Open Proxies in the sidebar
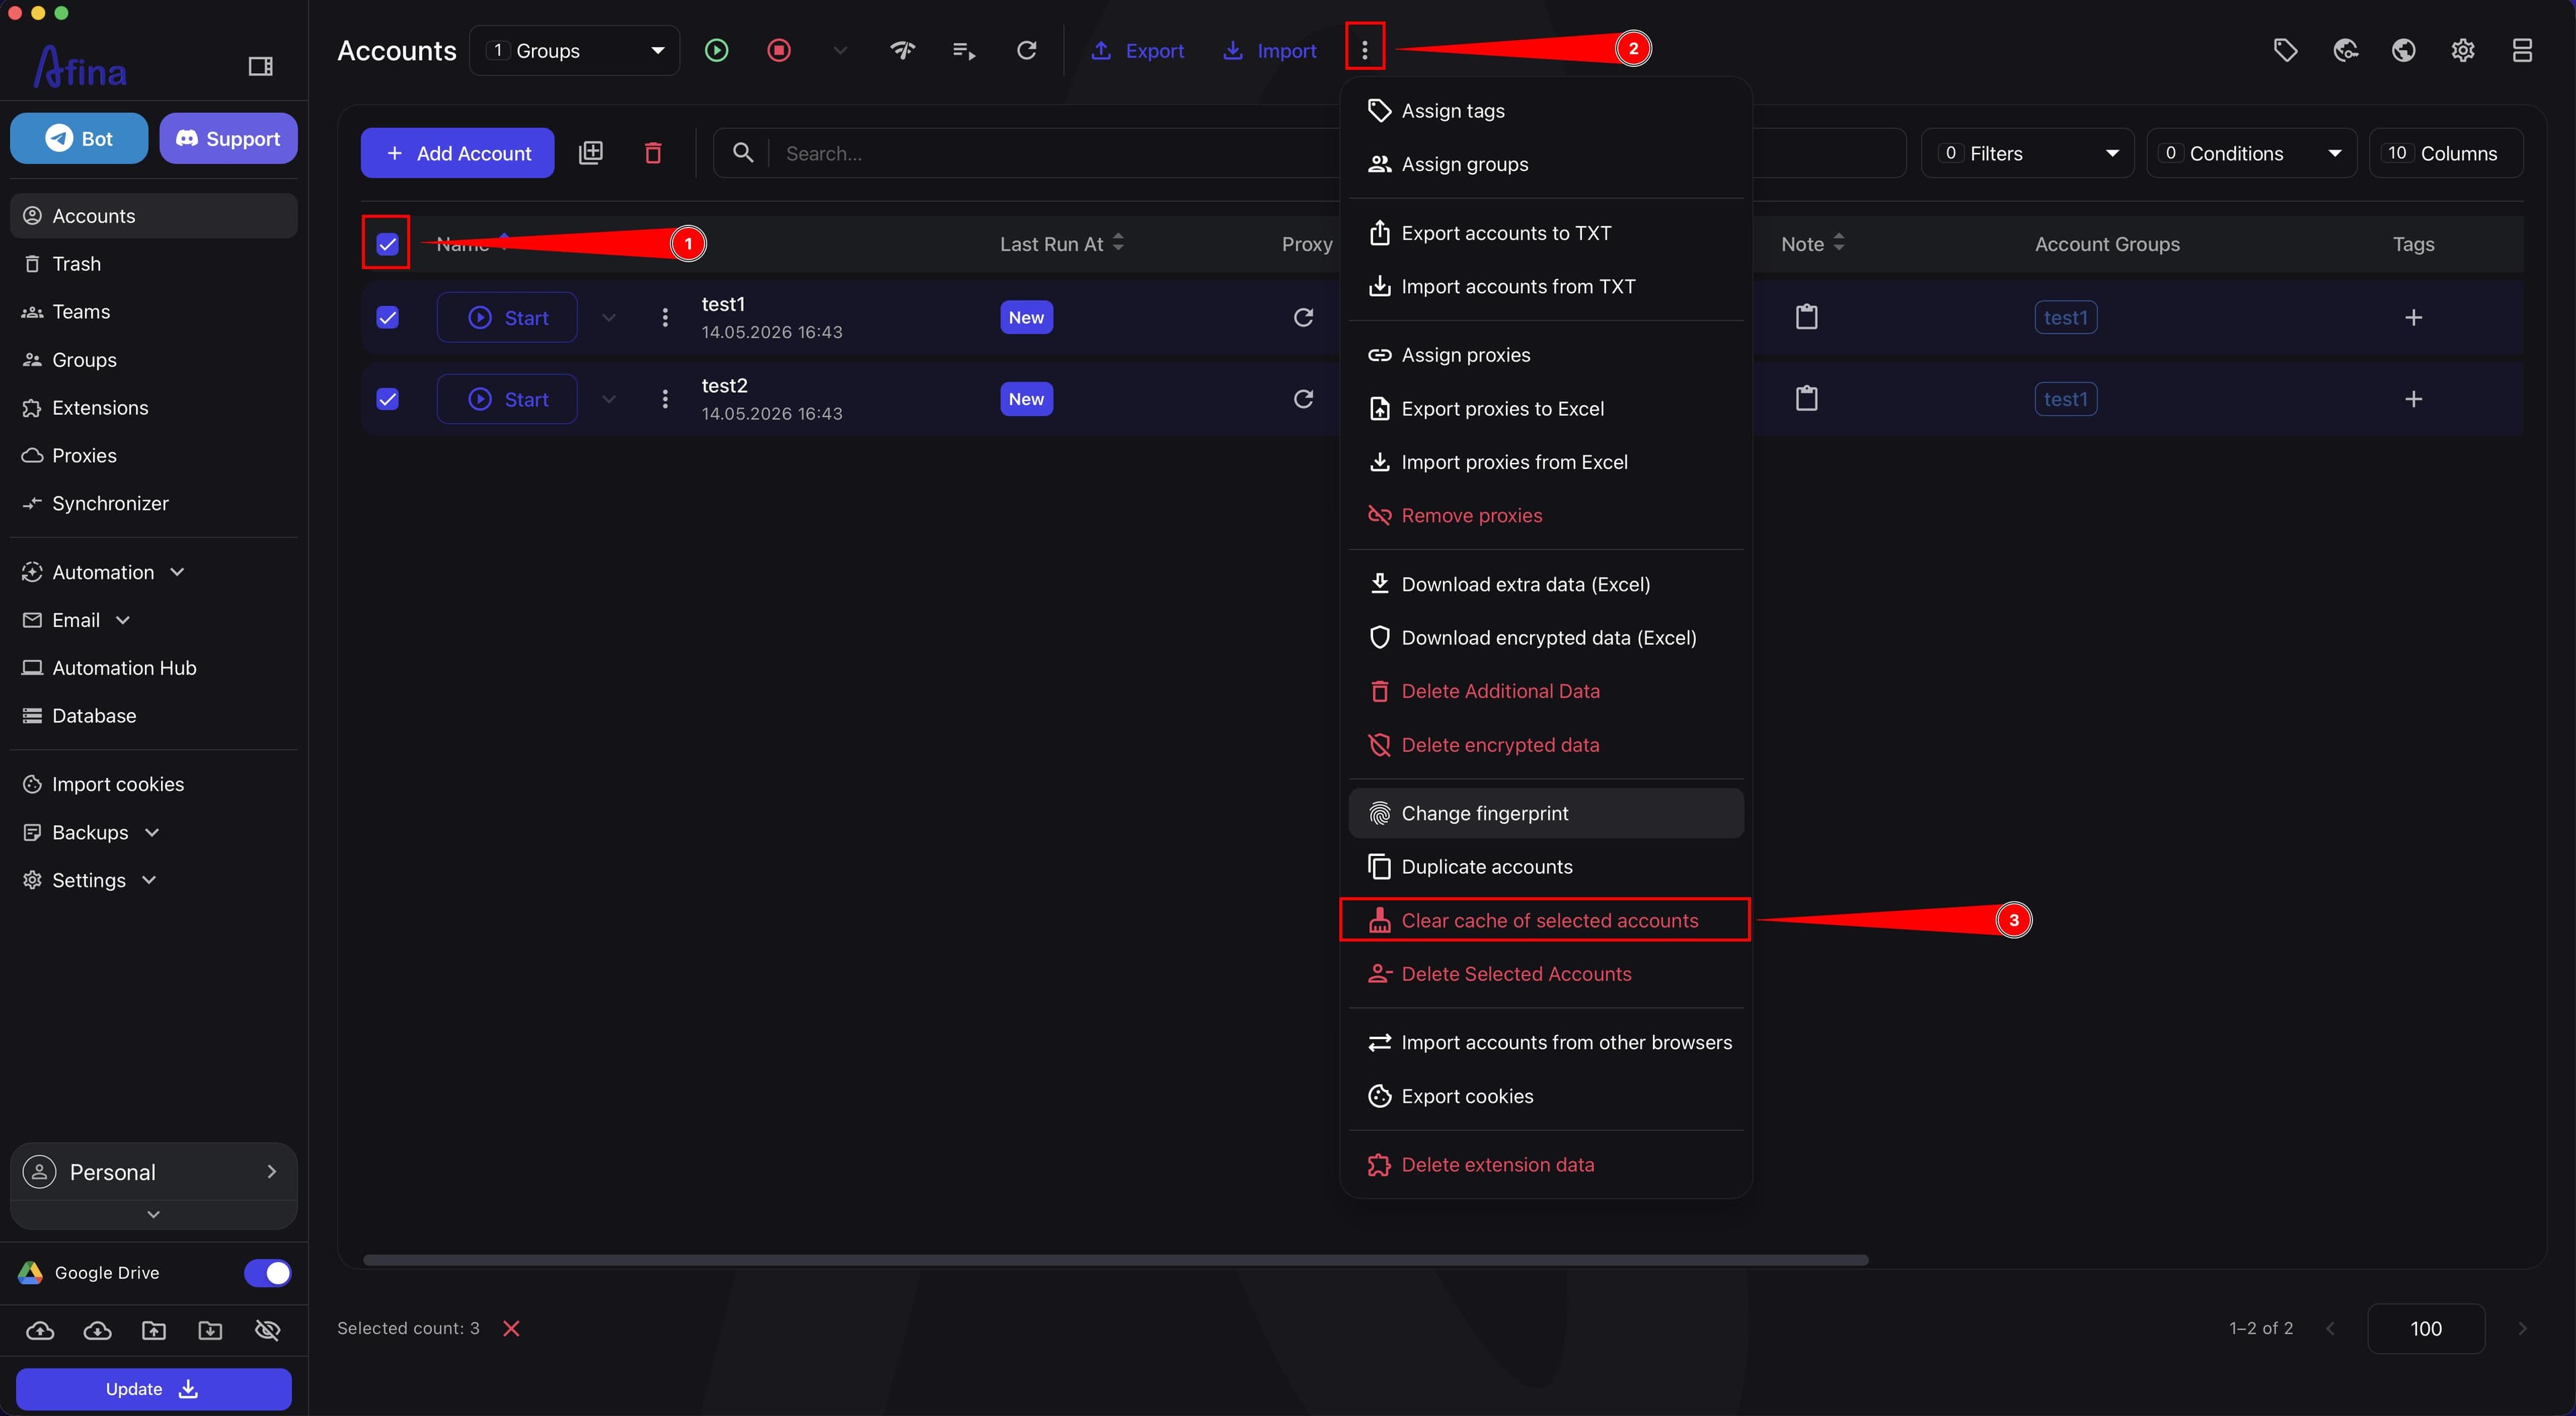 (153, 455)
